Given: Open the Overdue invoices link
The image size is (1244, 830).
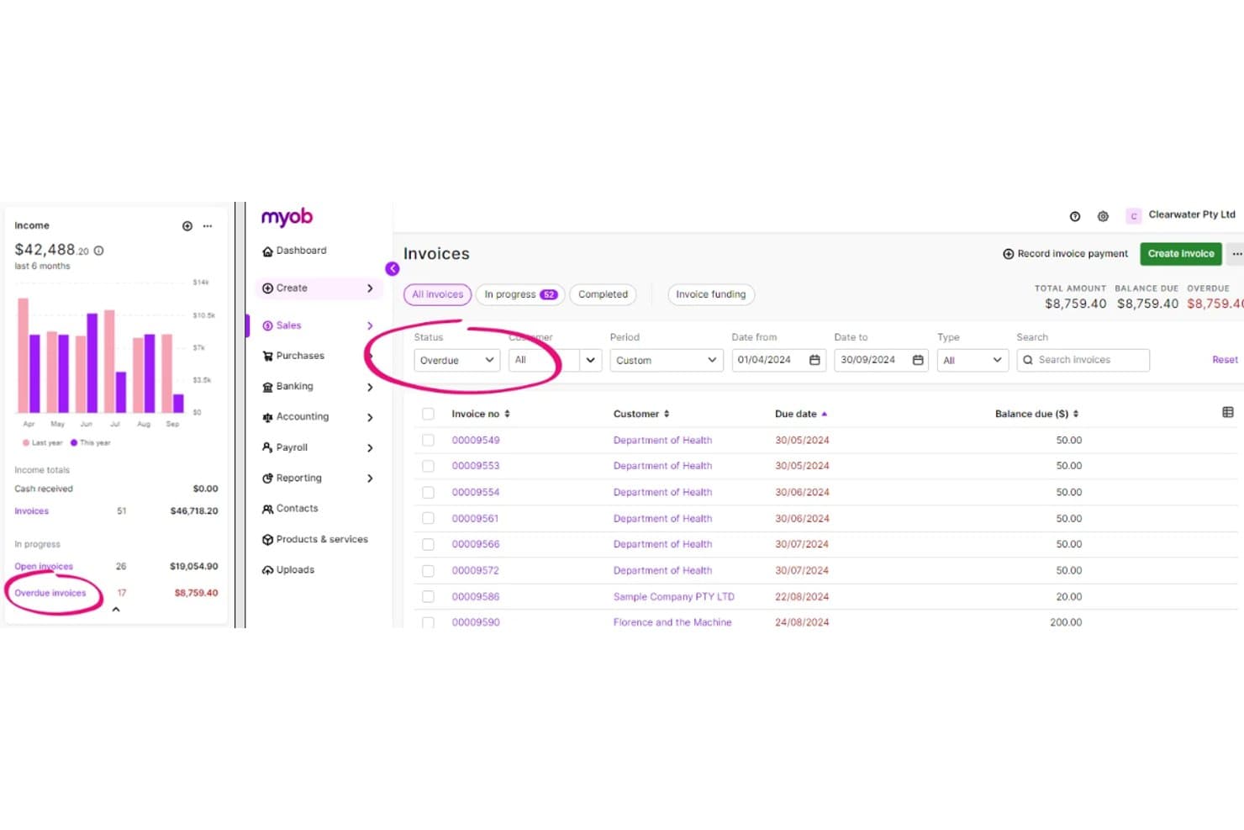Looking at the screenshot, I should 50,593.
